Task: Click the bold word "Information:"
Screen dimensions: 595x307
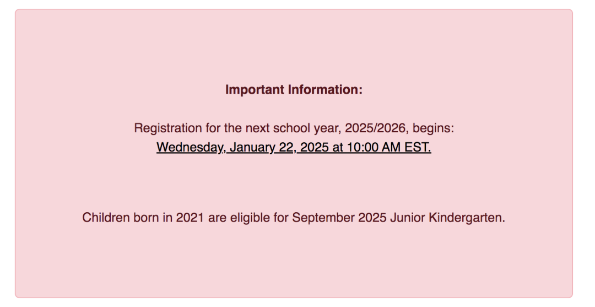Action: 326,90
